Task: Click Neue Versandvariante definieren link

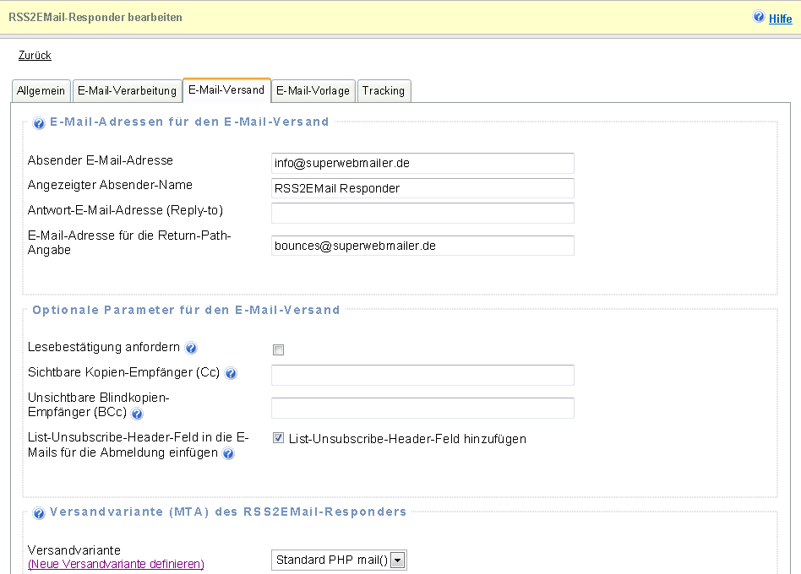Action: click(116, 564)
